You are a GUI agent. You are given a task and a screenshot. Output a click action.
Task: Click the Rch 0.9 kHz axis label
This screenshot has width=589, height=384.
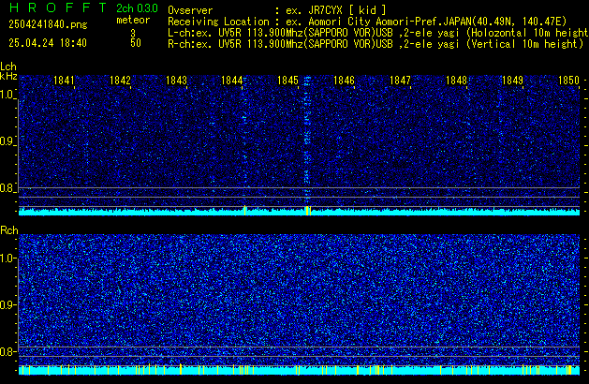pyautogui.click(x=7, y=304)
